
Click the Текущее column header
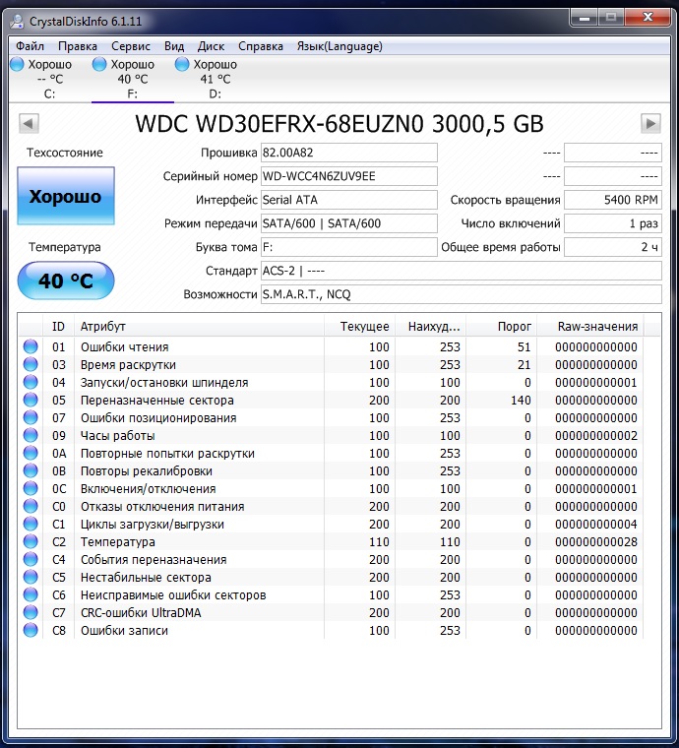click(x=359, y=327)
